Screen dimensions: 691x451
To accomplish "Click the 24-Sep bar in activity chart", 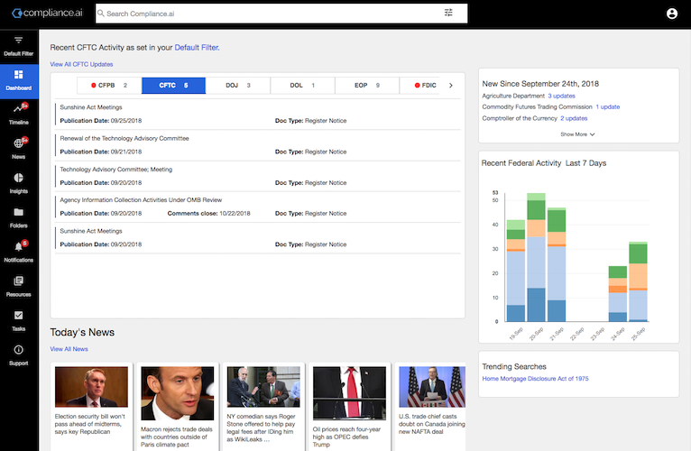I will pos(618,294).
